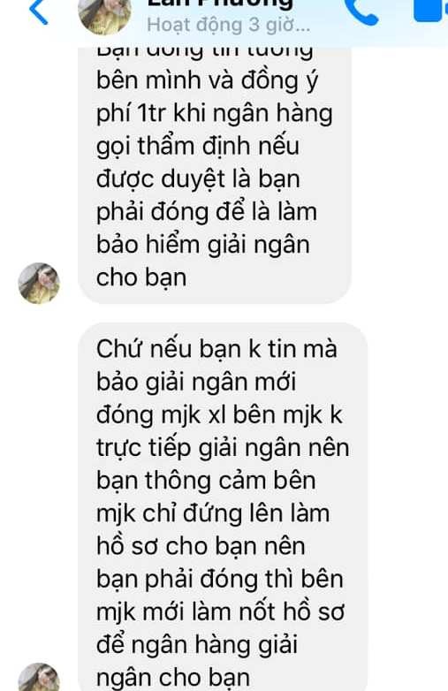
Task: Open Lan Phương's profile picture in header
Action: pos(105,16)
